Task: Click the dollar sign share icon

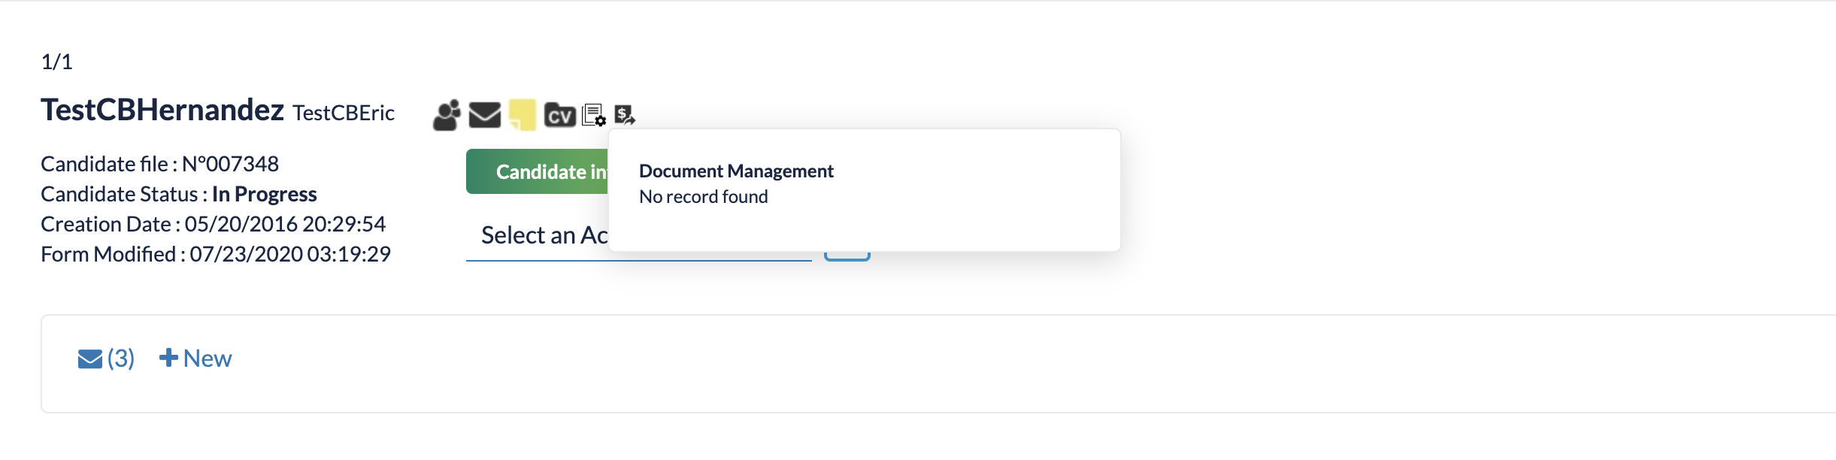Action: click(x=625, y=115)
